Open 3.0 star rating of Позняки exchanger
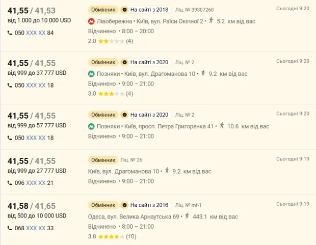 [111, 94]
